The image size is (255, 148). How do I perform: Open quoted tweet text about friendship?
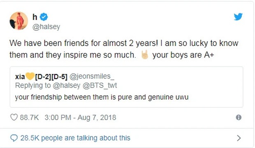coord(102,97)
